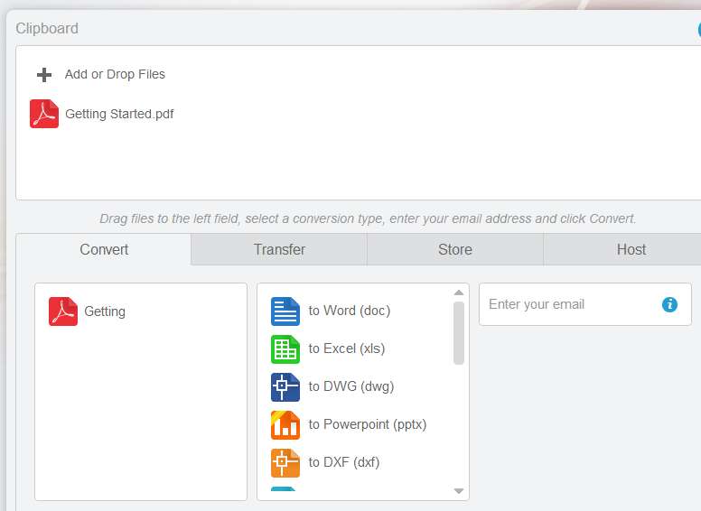This screenshot has width=701, height=511.
Task: Click the conversion list scroll up arrow
Action: tap(458, 293)
